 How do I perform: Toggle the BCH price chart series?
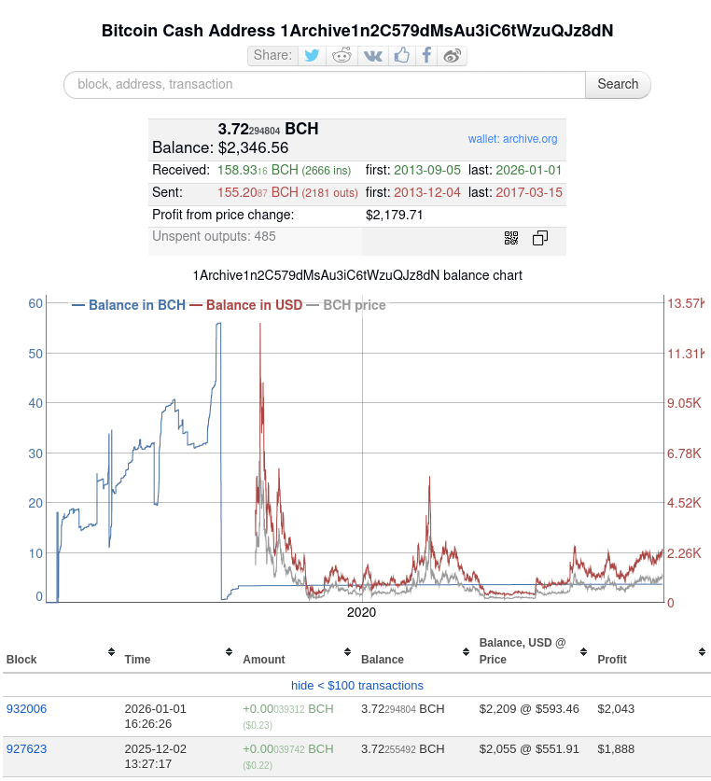pyautogui.click(x=353, y=305)
